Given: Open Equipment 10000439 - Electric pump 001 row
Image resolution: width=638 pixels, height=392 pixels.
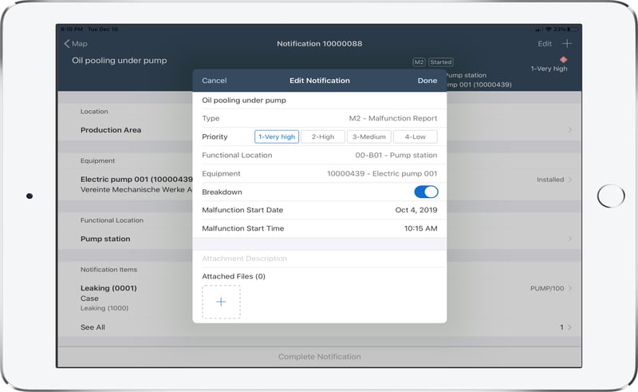Looking at the screenshot, I should (320, 173).
